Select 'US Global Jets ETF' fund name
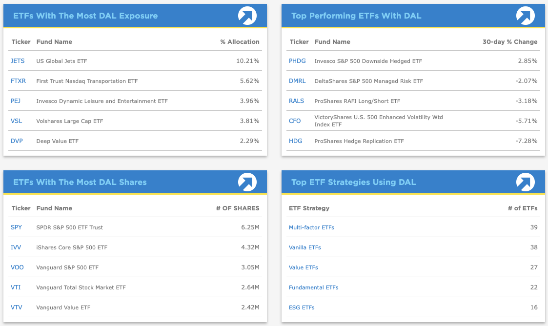Screen dimensions: 548x326 pos(61,61)
